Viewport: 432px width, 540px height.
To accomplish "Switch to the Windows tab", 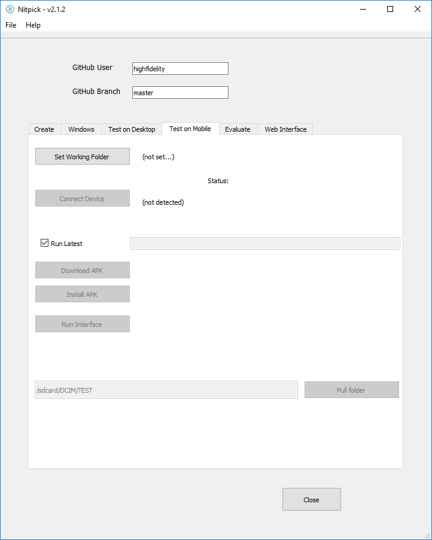I will click(81, 129).
